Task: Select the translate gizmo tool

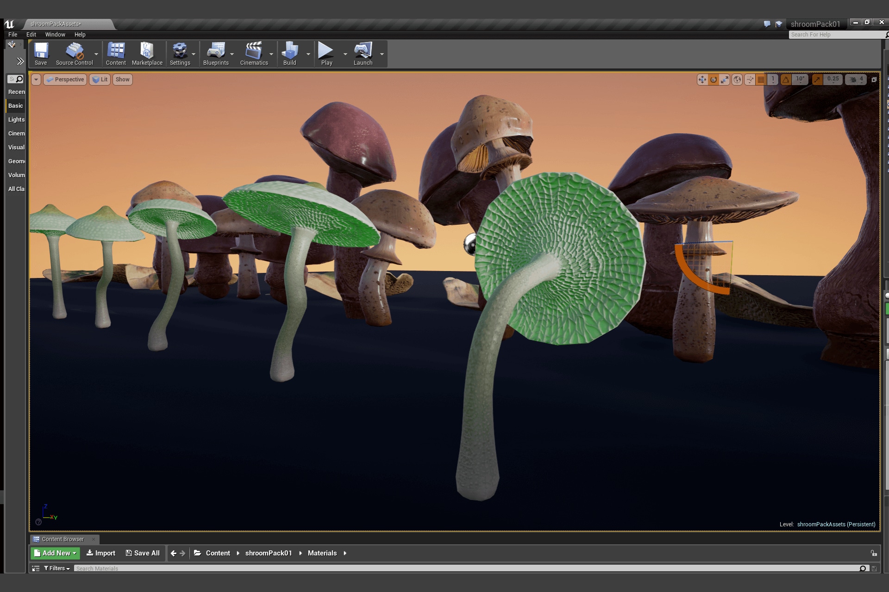Action: click(702, 80)
